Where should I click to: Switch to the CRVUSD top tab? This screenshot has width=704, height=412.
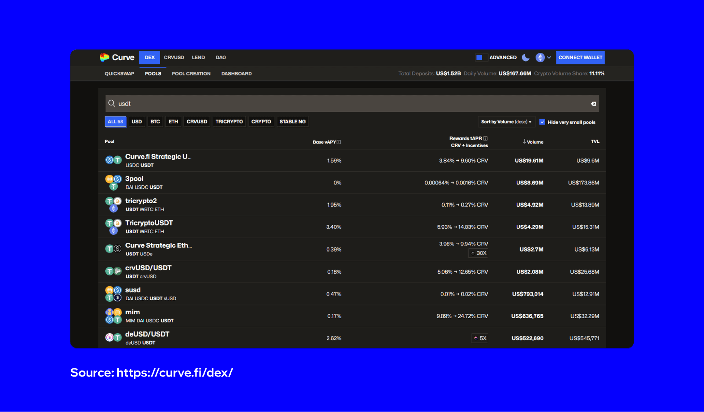tap(174, 57)
